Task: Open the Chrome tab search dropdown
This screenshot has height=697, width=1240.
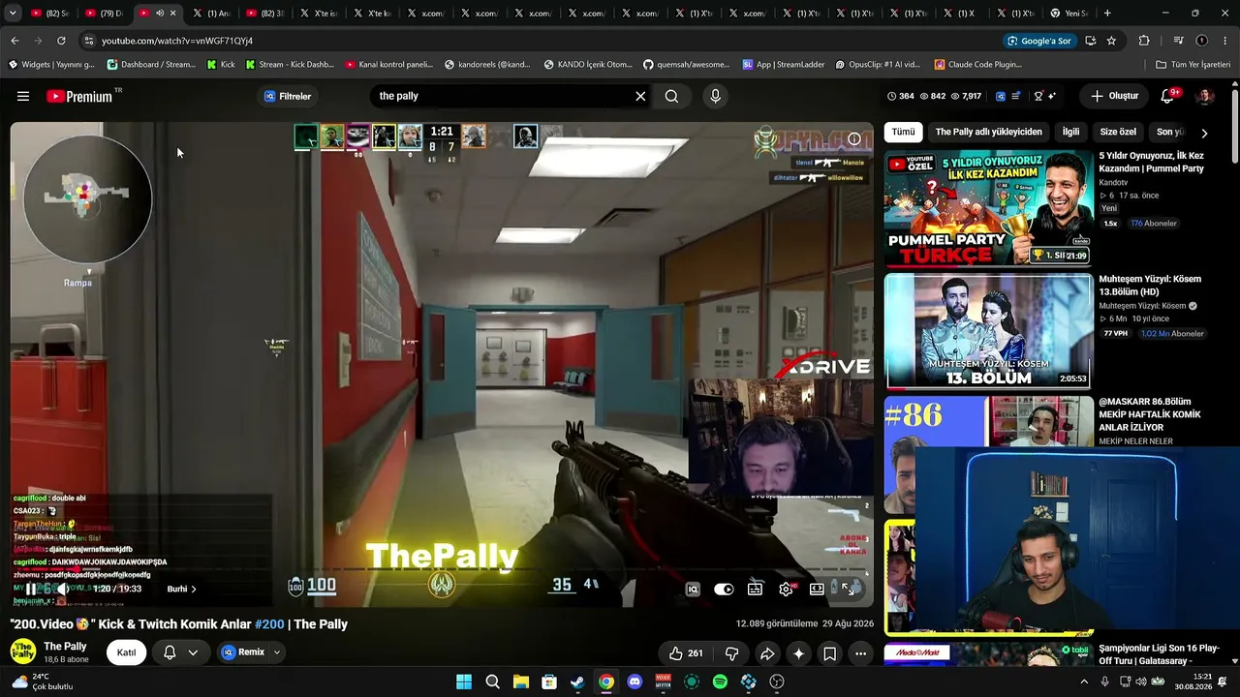Action: pos(13,14)
